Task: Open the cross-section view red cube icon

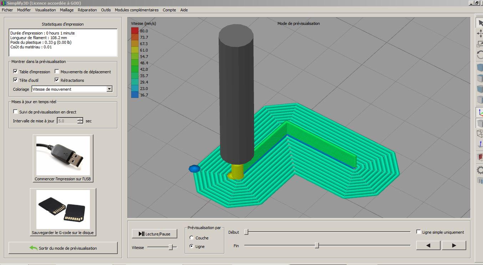Action: click(x=480, y=157)
